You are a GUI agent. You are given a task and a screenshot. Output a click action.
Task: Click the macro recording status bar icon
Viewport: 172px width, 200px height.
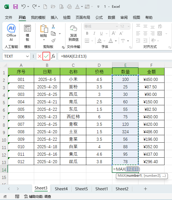[17, 197]
